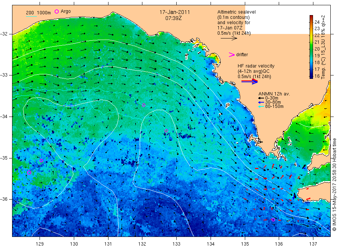
Task: Click the "ANMN 12h av." legend heading
Action: pyautogui.click(x=274, y=94)
